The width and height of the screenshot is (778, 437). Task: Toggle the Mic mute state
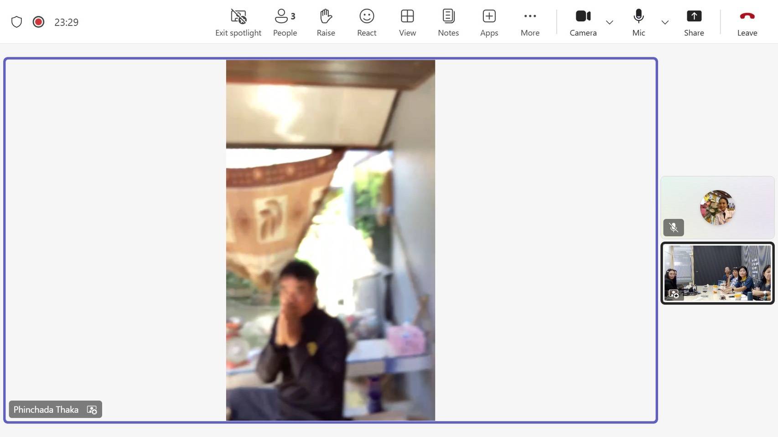(638, 22)
